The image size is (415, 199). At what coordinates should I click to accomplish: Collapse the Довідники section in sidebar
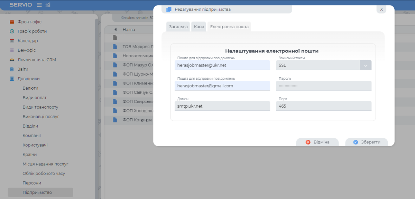point(28,79)
